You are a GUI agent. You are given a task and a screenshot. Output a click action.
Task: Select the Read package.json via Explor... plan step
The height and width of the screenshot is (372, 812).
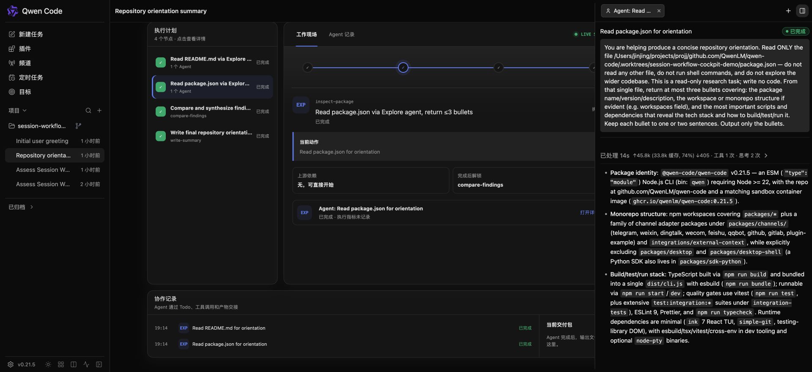click(212, 87)
